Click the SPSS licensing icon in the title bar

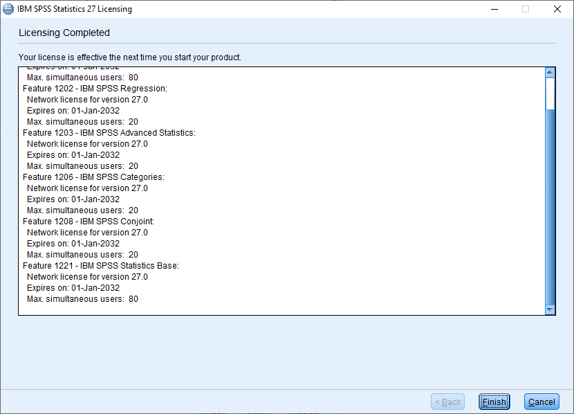8,9
